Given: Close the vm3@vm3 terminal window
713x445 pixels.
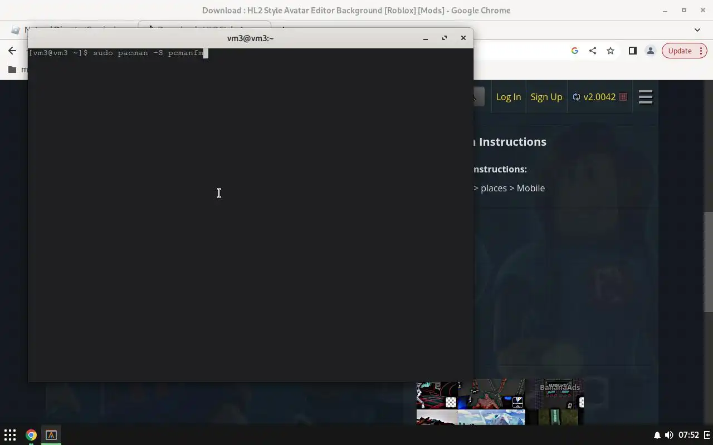Looking at the screenshot, I should (x=463, y=38).
